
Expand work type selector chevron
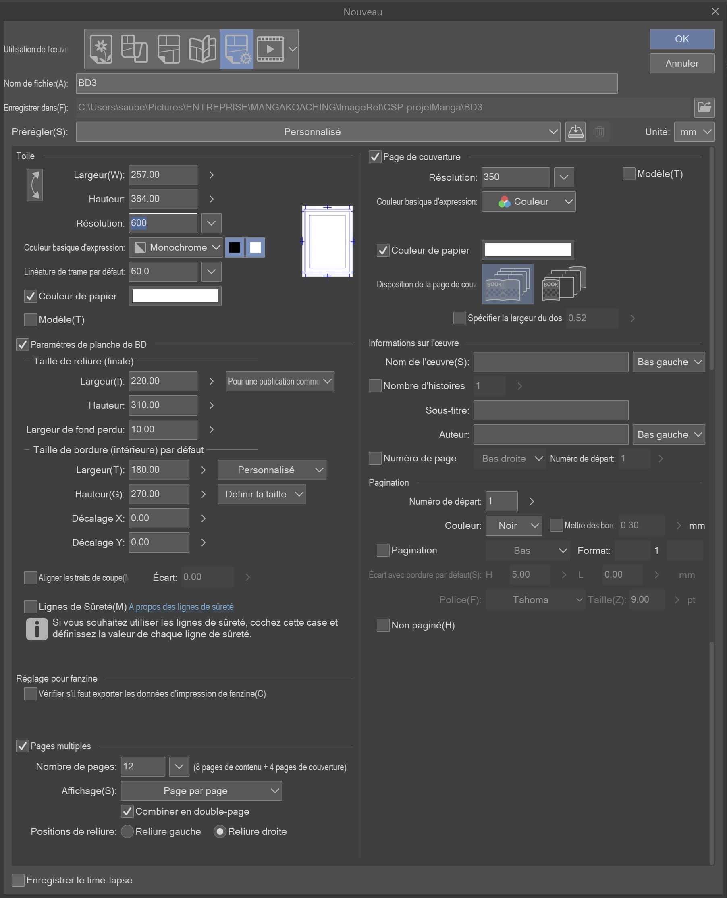(293, 49)
